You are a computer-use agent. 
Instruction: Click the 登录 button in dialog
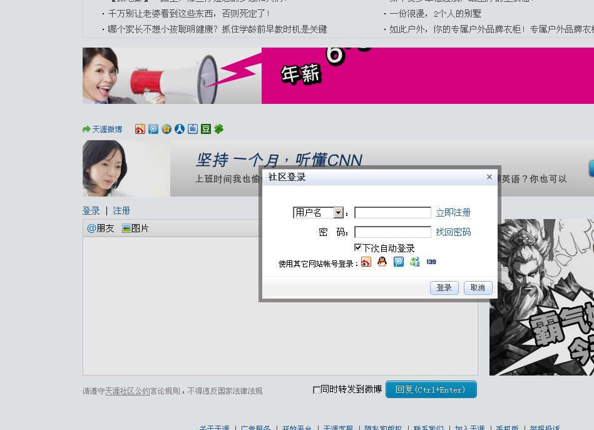[444, 288]
